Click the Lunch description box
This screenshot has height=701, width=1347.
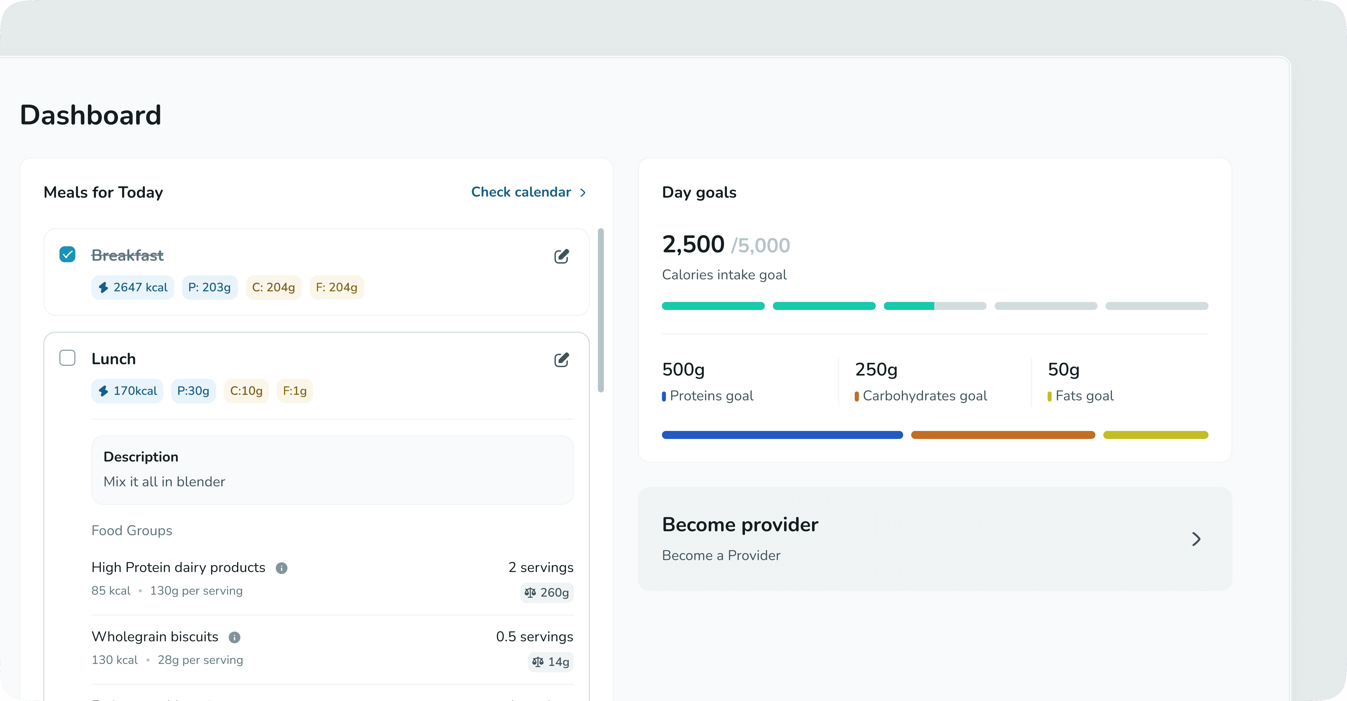point(332,470)
